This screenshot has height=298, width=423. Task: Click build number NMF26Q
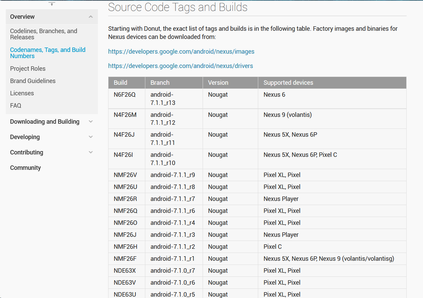click(126, 211)
